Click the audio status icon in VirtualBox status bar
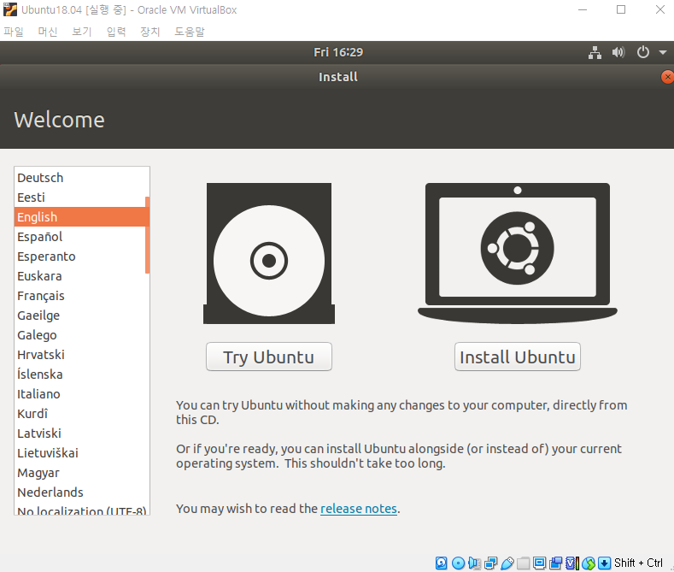 (474, 563)
